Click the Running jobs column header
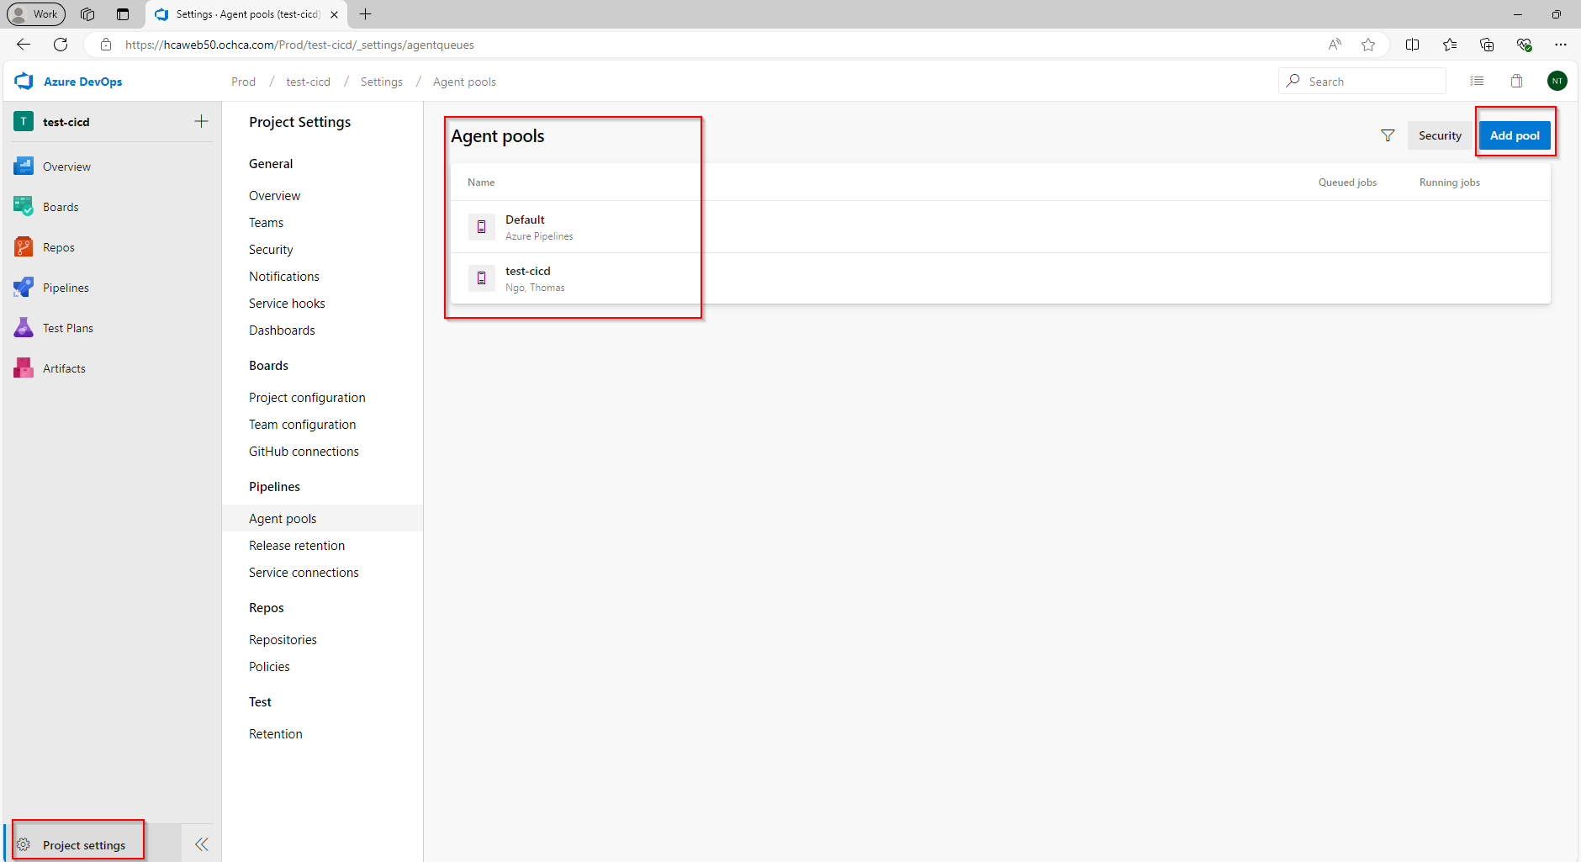 click(x=1450, y=182)
